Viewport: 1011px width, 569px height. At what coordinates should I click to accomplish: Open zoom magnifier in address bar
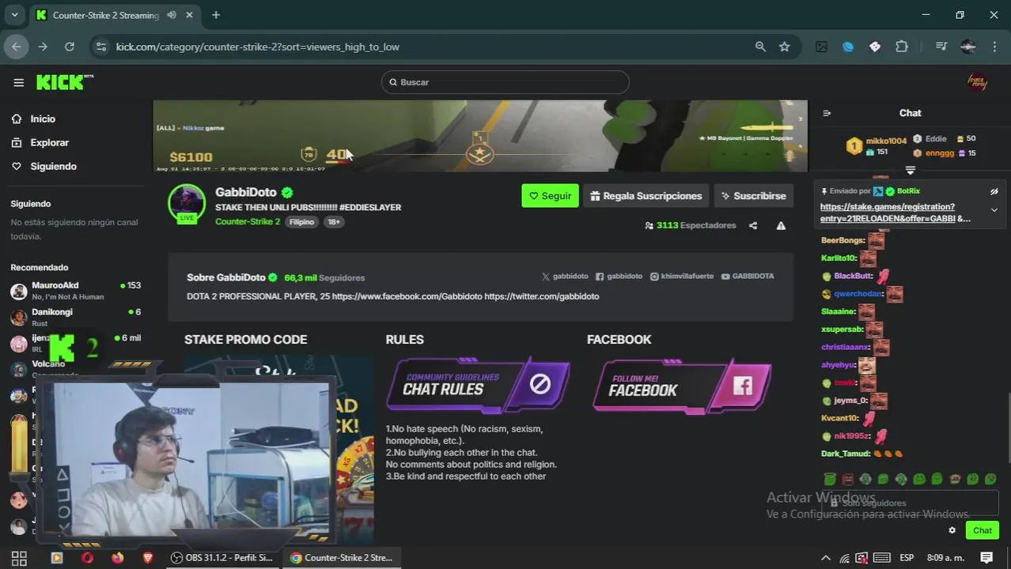[760, 47]
